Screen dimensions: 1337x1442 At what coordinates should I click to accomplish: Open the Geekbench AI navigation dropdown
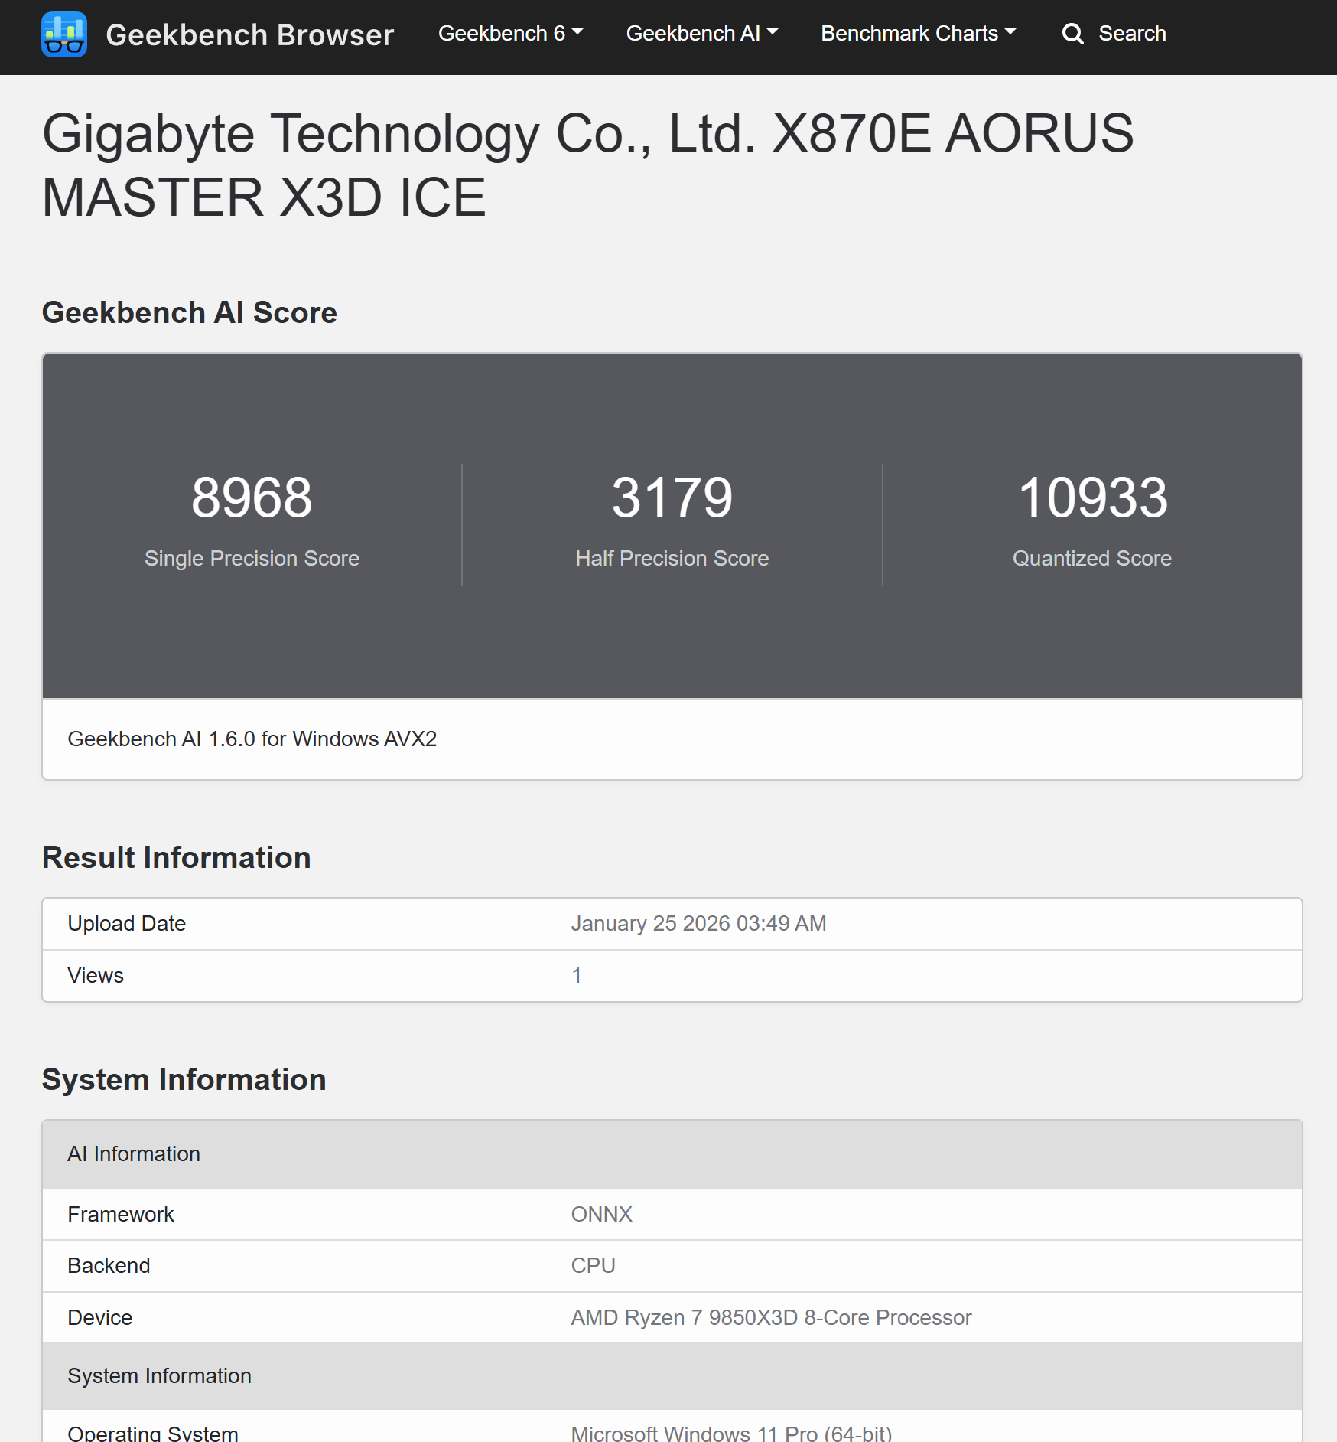(701, 34)
